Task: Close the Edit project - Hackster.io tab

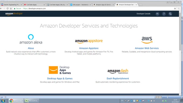Action: 90,5
